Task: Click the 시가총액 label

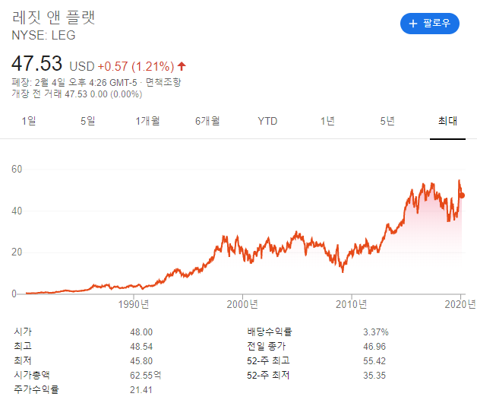Action: [32, 375]
